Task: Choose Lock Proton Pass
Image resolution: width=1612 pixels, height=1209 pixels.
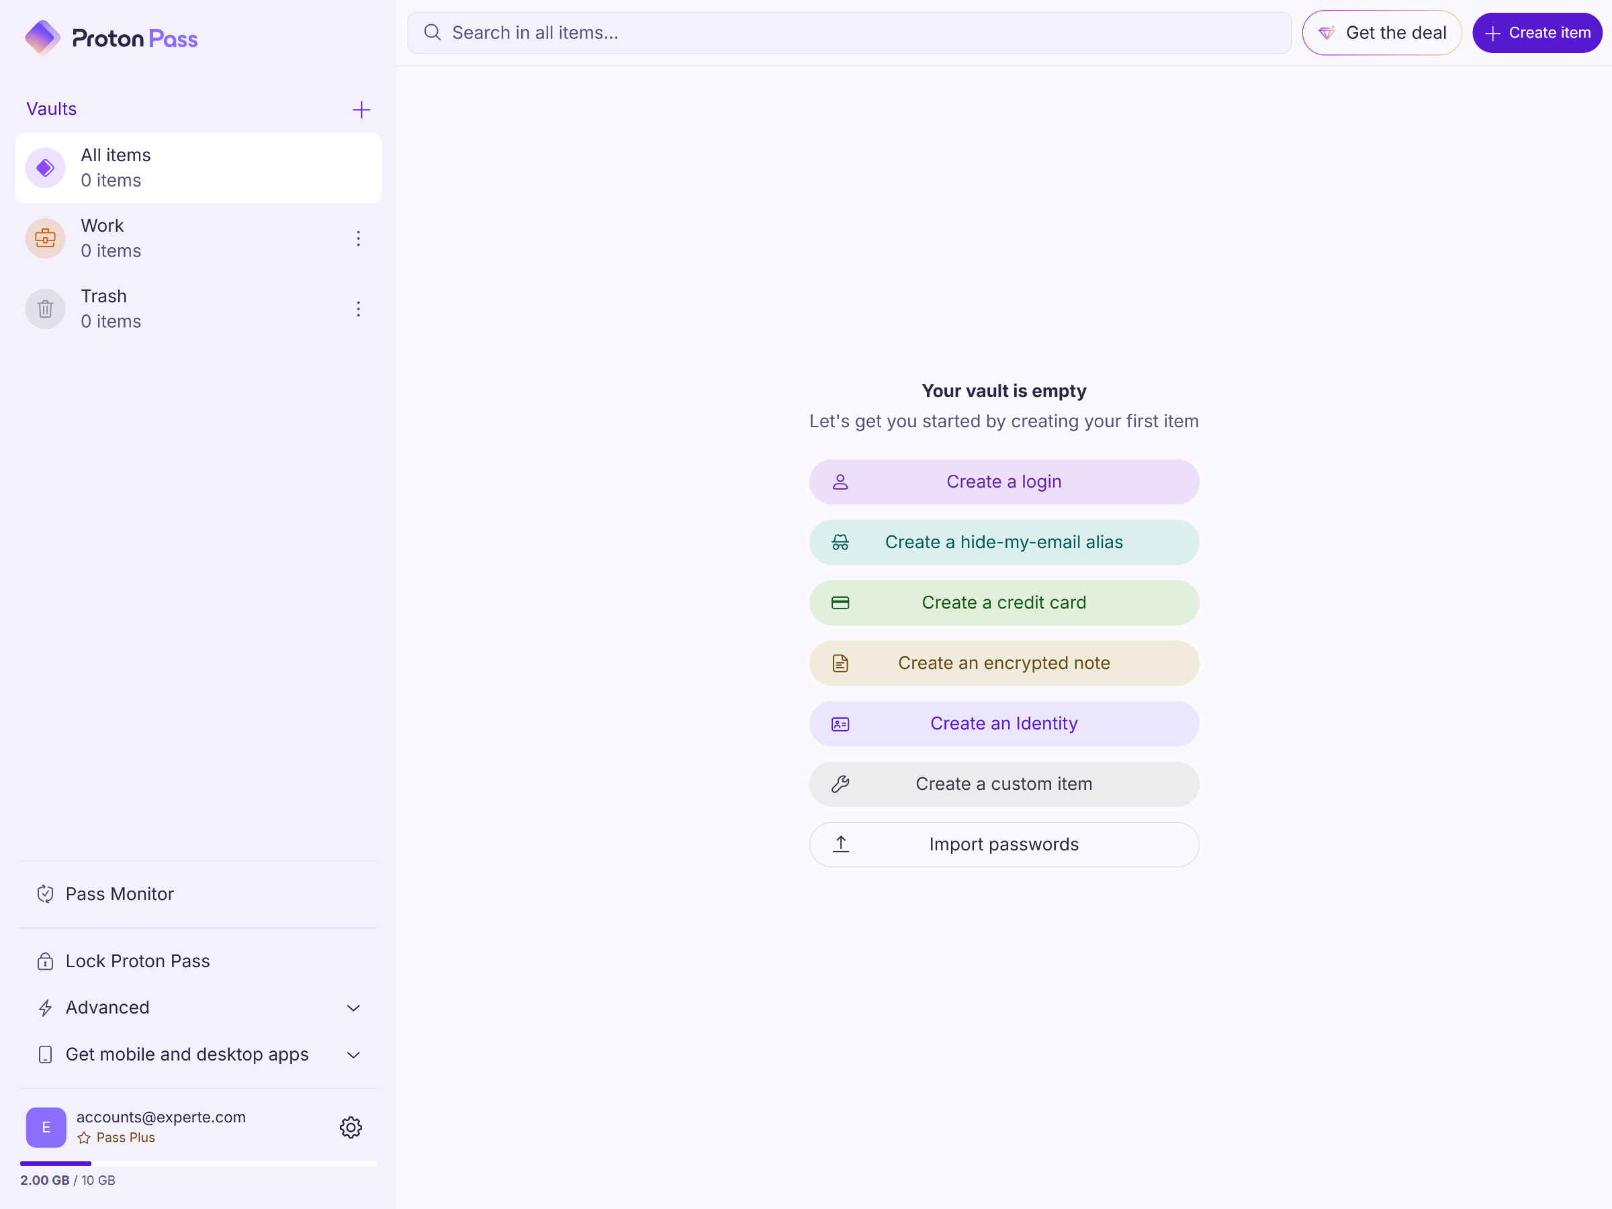Action: tap(198, 961)
